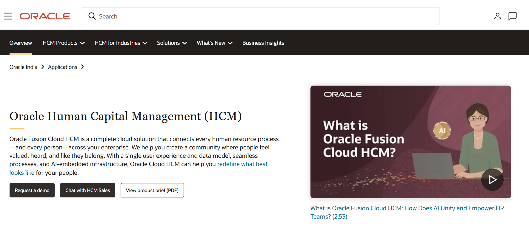This screenshot has height=235, width=529.
Task: Click the Oracle logo
Action: pyautogui.click(x=45, y=16)
